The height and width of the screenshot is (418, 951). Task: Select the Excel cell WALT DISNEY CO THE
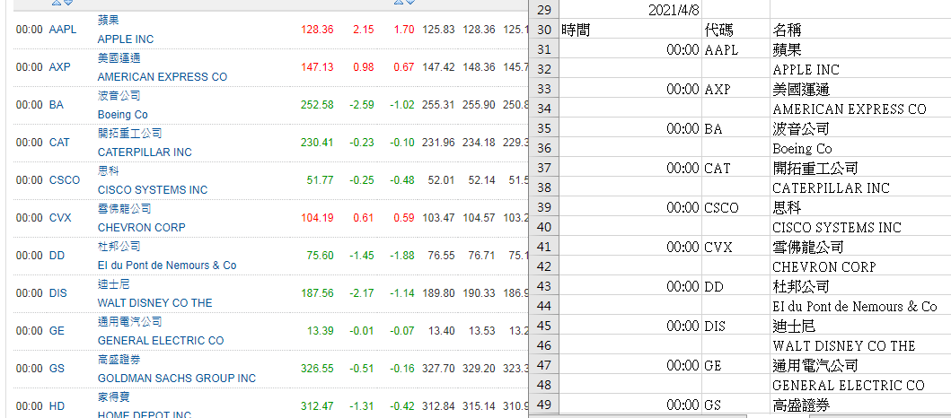click(x=860, y=346)
